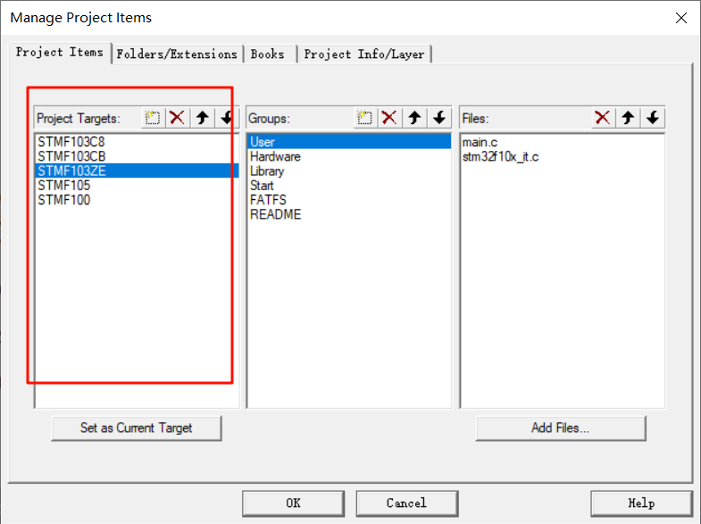Select target STMF100
The image size is (701, 524).
tap(137, 200)
